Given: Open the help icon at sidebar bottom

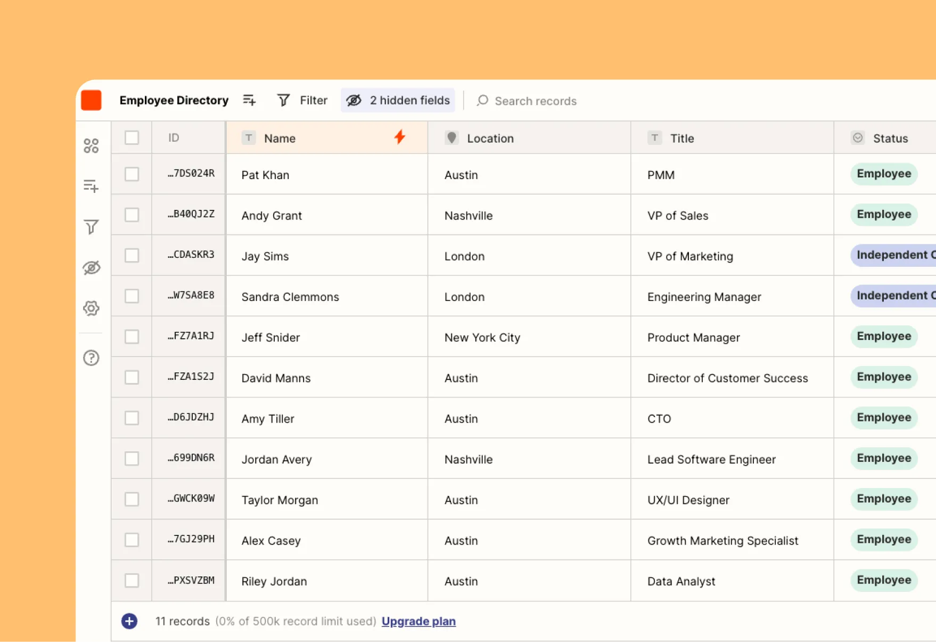Looking at the screenshot, I should [91, 358].
